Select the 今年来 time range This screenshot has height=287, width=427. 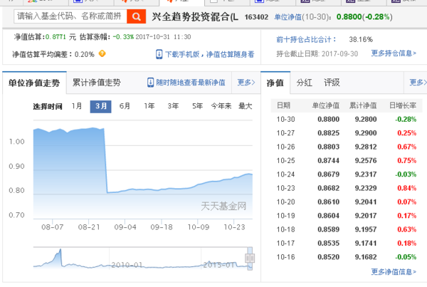pyautogui.click(x=221, y=106)
